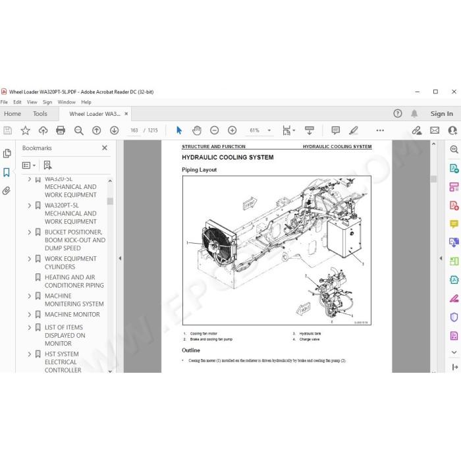Screen dimensions: 461x461
Task: Share a link to this file
Action: (417, 130)
